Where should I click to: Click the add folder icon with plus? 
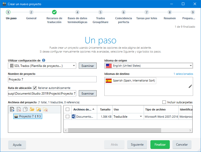[39, 109]
